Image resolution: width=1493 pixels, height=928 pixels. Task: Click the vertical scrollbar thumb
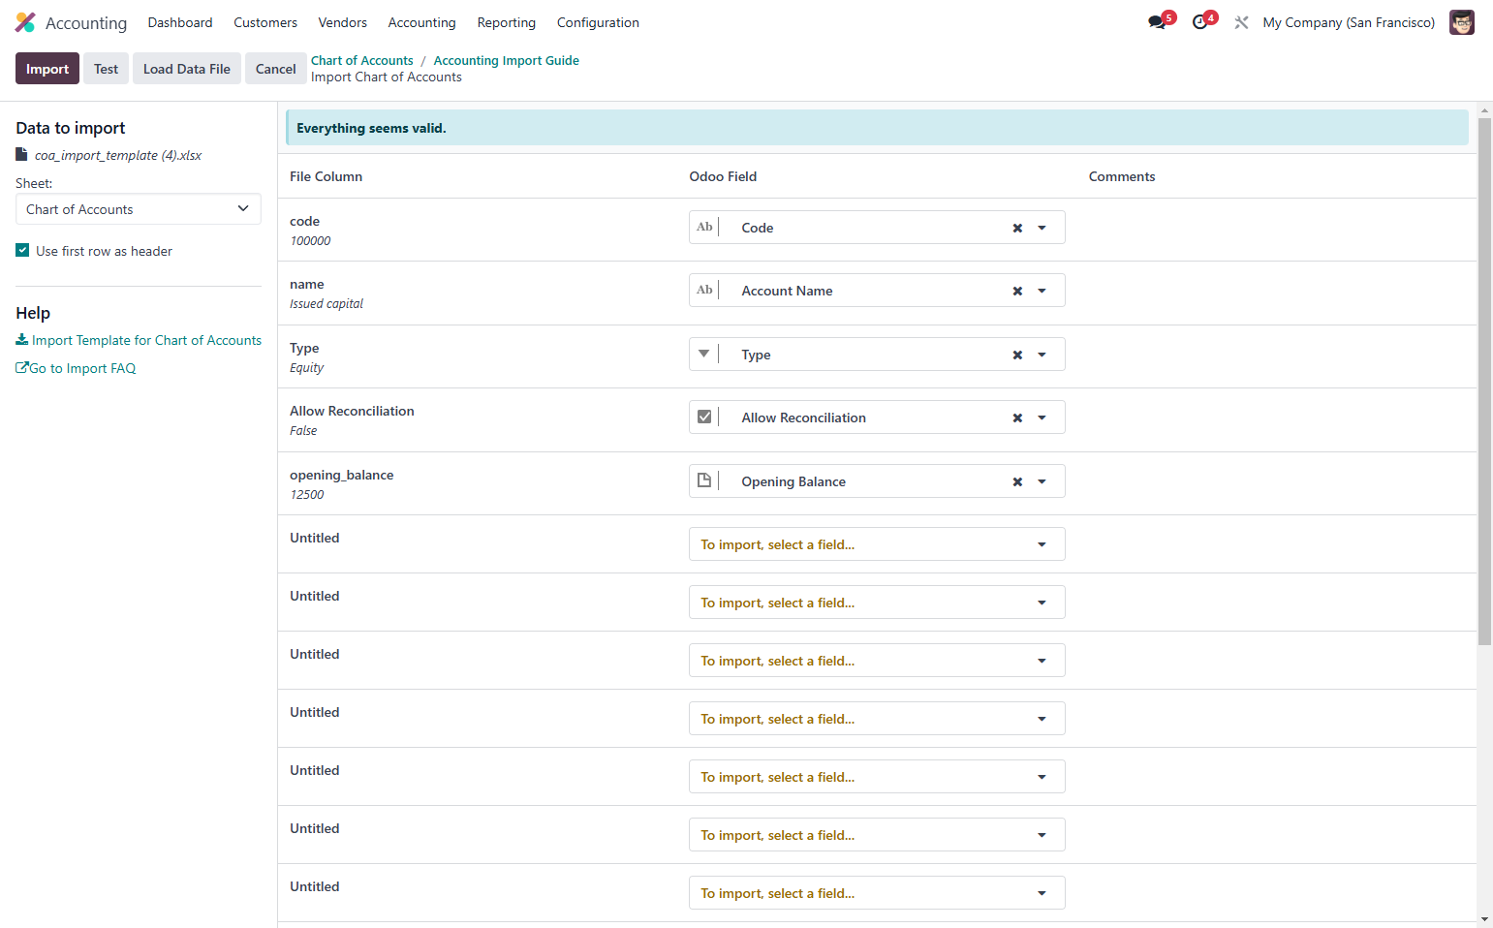pos(1484,381)
